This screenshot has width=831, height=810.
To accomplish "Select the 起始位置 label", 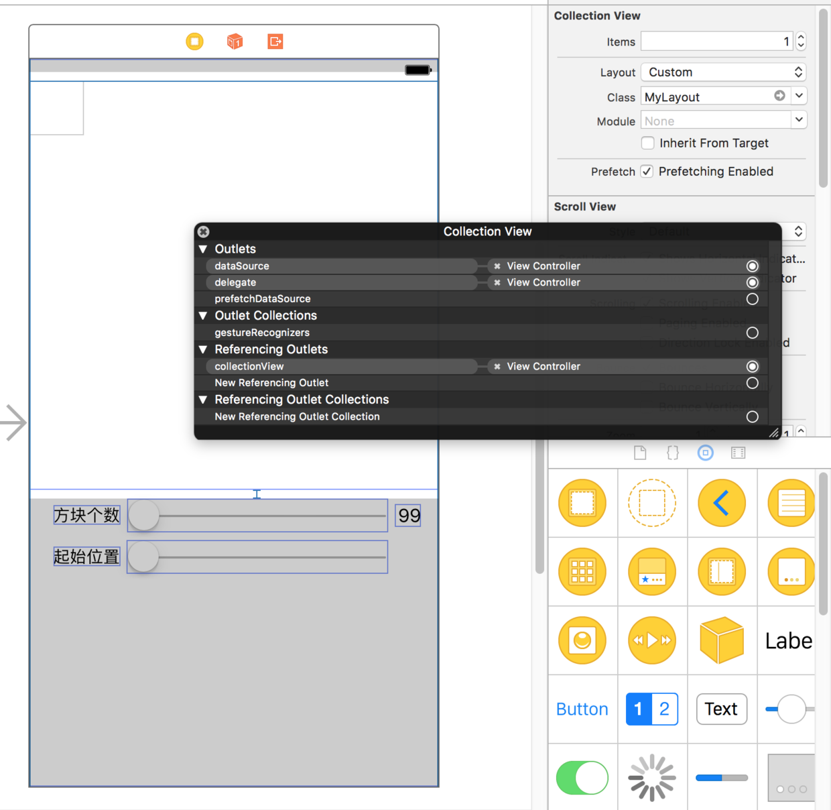I will [87, 557].
